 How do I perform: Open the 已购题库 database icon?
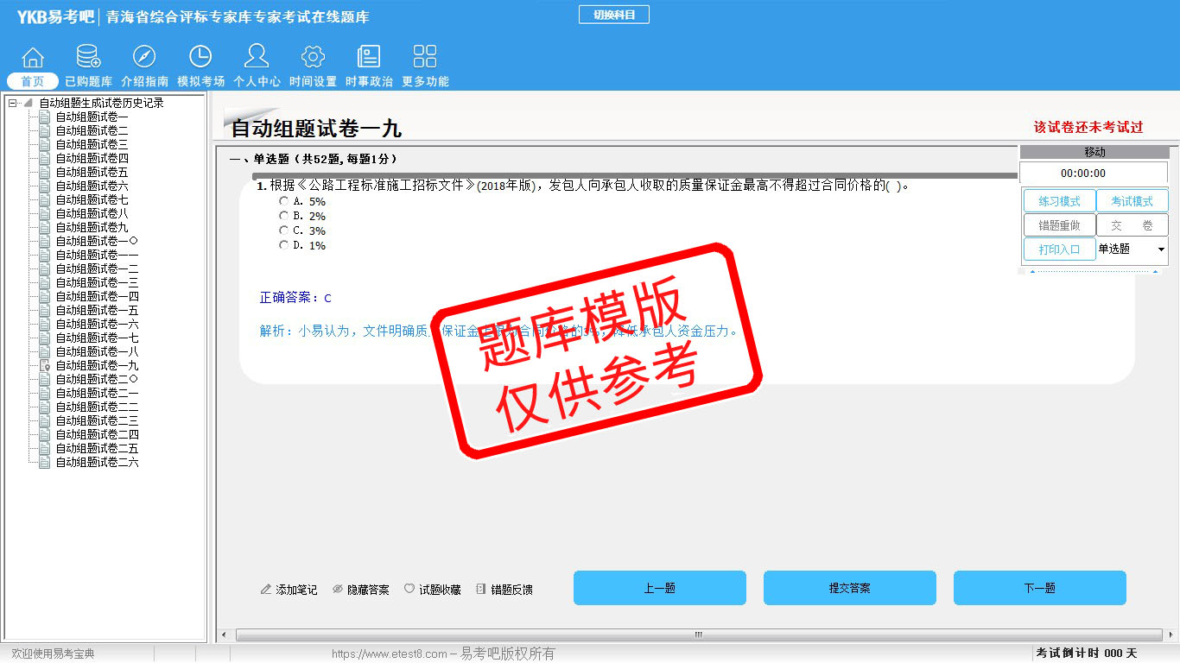(88, 58)
